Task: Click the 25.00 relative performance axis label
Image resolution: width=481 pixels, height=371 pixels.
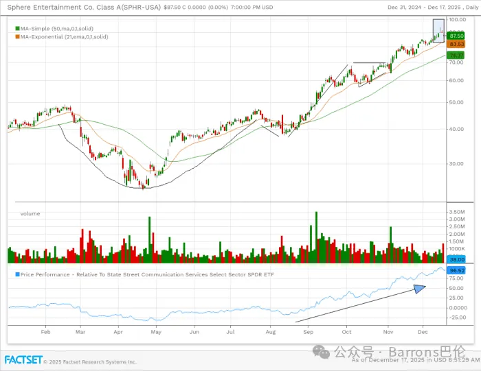Action: point(456,298)
